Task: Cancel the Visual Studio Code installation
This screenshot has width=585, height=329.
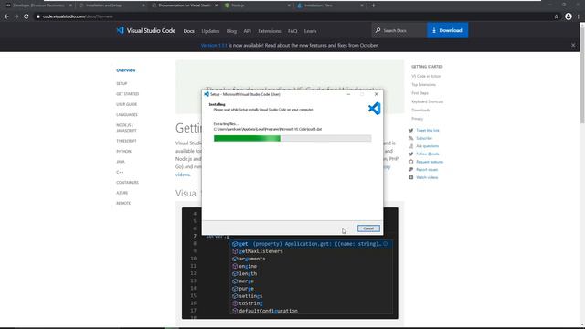Action: tap(368, 228)
